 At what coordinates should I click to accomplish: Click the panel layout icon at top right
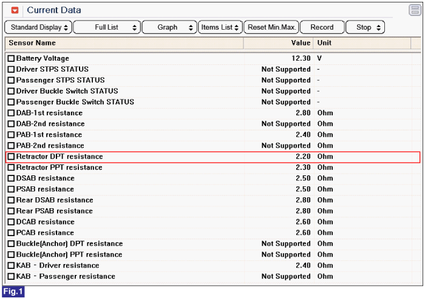click(415, 10)
